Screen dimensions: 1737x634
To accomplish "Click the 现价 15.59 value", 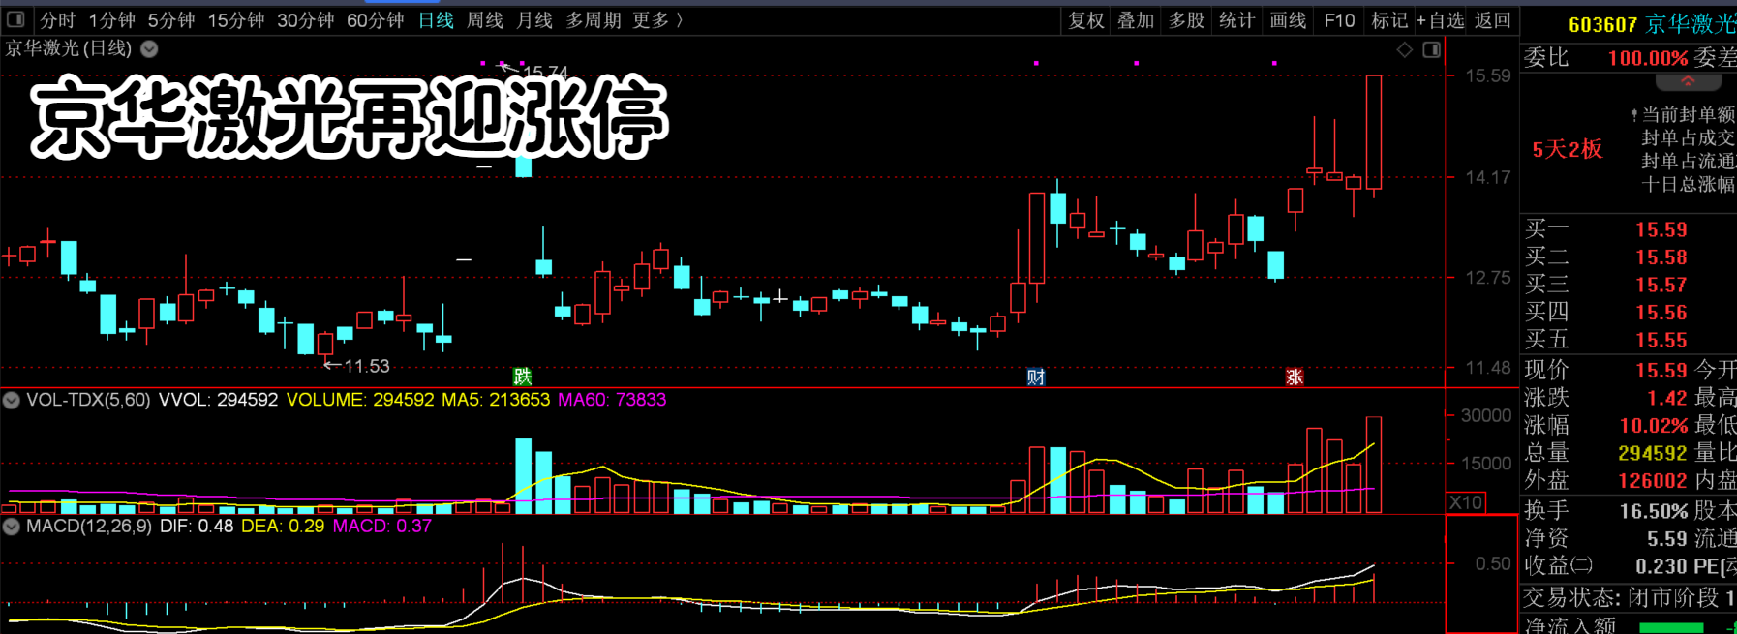I will click(1661, 370).
